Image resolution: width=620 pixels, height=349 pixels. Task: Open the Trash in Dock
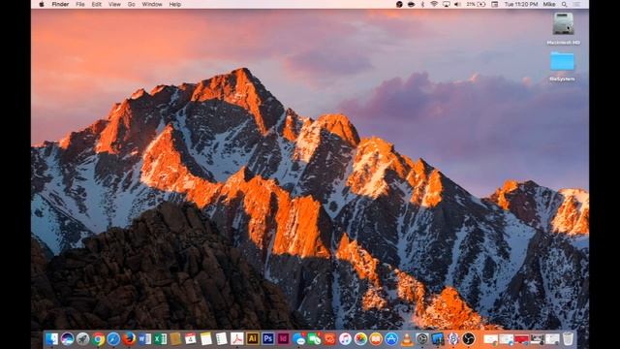pos(568,339)
